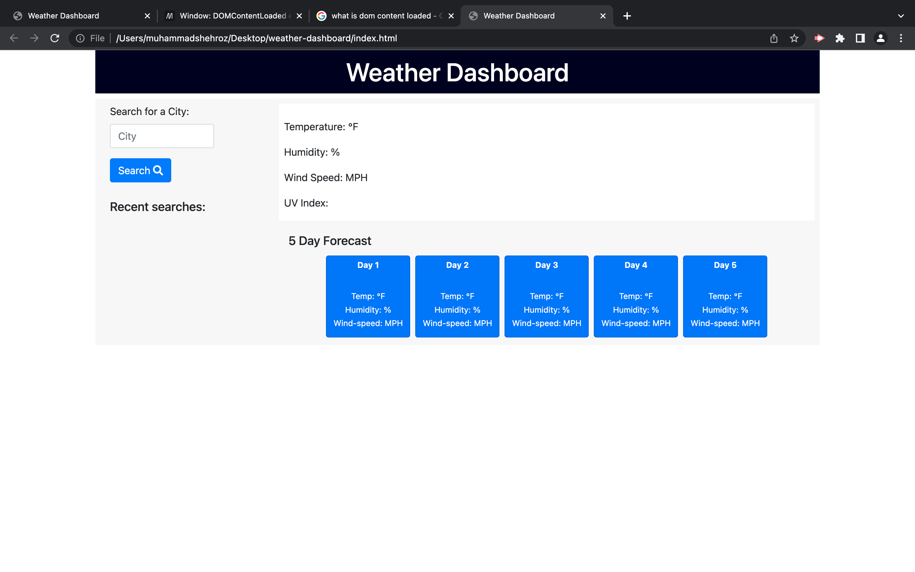The width and height of the screenshot is (915, 572).
Task: Click the Day 1 forecast card
Action: [x=368, y=296]
